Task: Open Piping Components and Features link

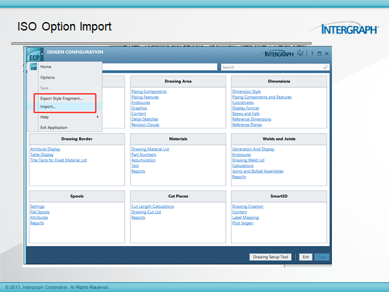Action: (262, 97)
